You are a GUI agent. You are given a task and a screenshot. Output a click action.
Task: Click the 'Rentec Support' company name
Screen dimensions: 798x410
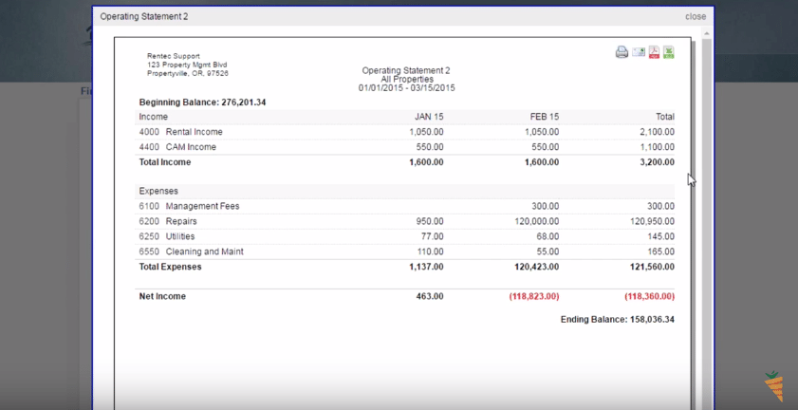click(174, 56)
